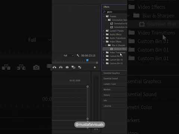
Task: Click the 00:00:23:15 duration timecode
Action: point(88,55)
